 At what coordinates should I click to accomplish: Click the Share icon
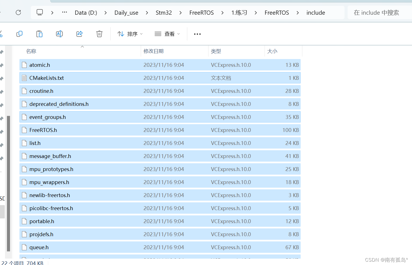[x=79, y=34]
